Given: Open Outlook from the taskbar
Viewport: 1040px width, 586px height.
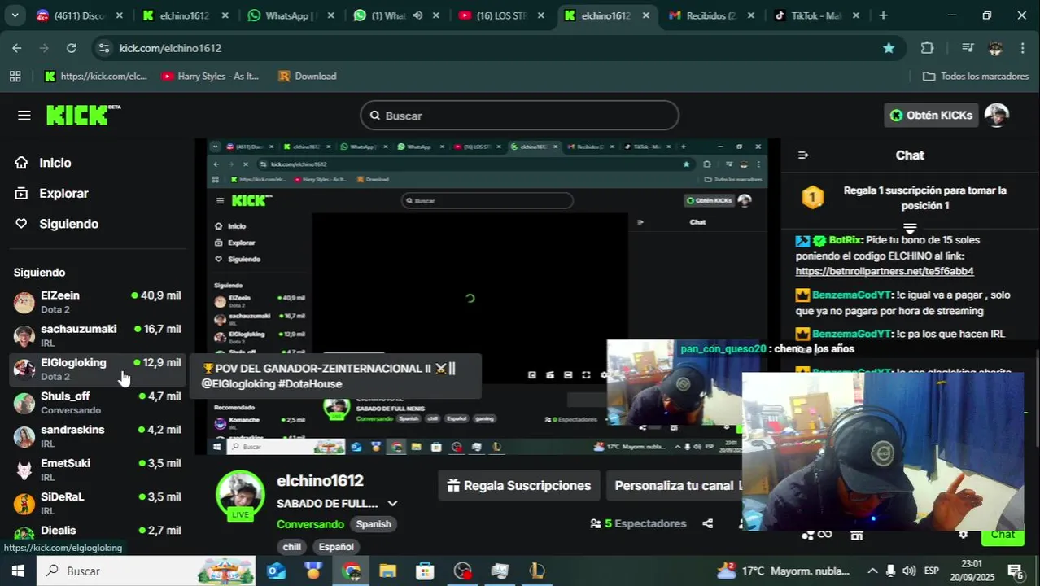Looking at the screenshot, I should tap(277, 571).
